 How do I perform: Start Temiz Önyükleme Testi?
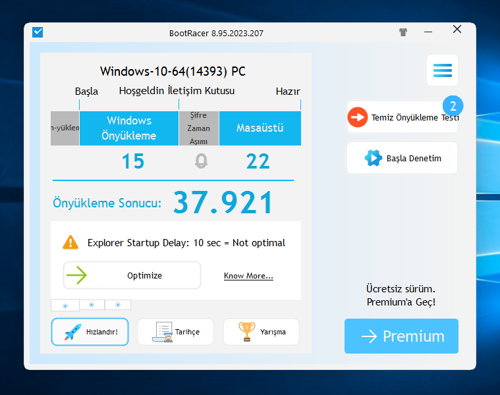click(403, 117)
